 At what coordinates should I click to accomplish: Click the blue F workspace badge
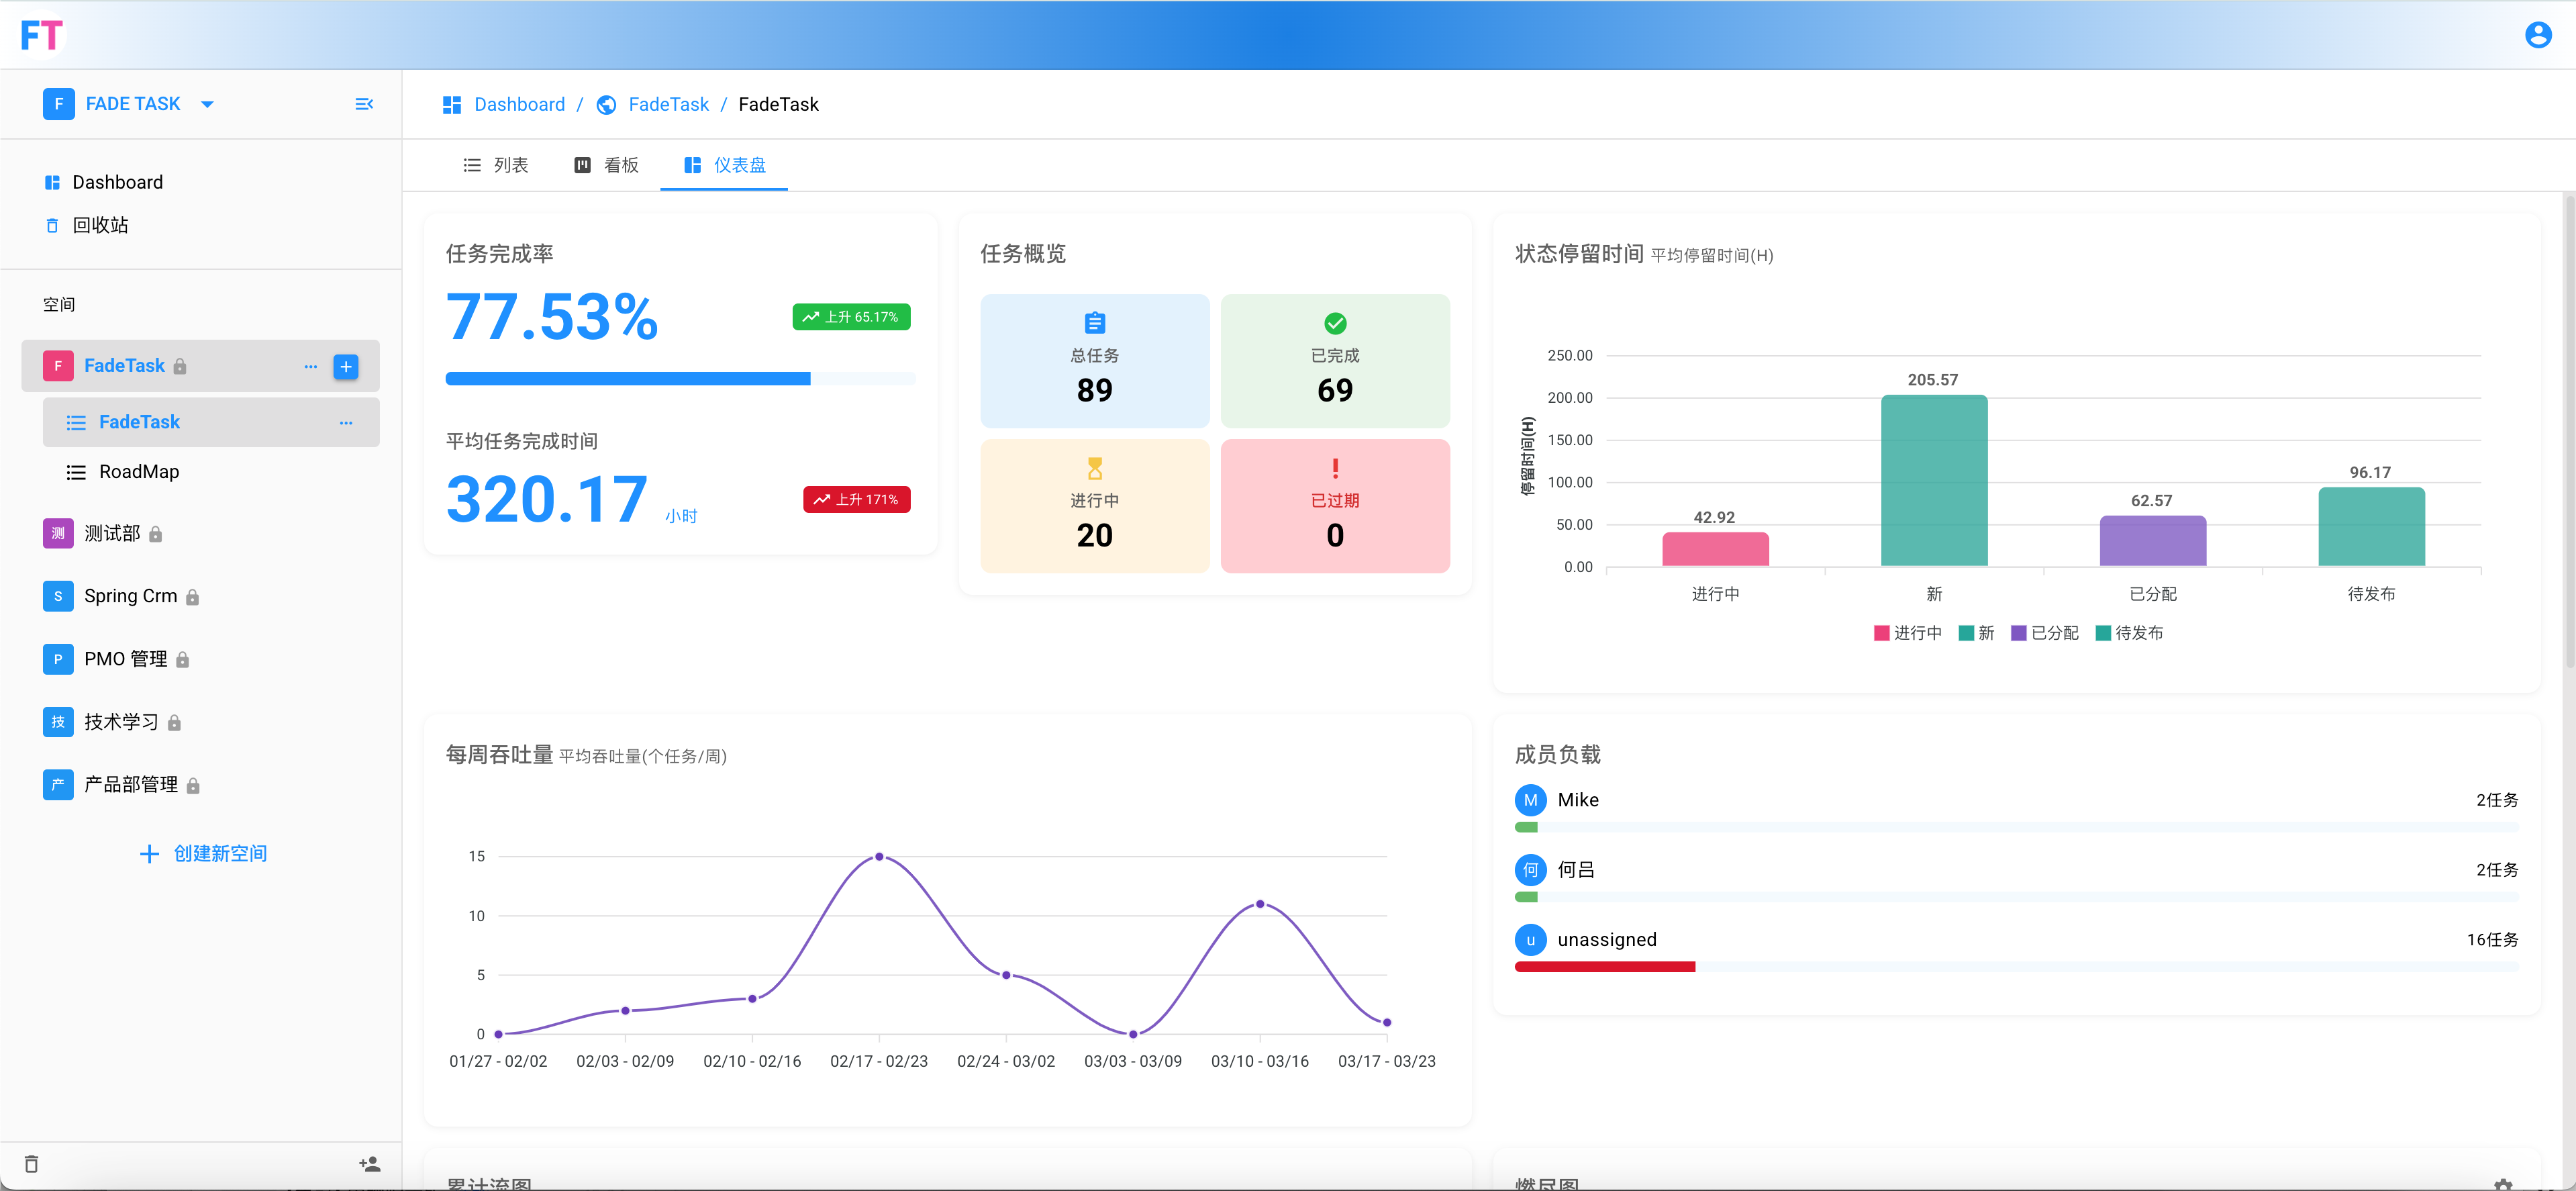58,104
